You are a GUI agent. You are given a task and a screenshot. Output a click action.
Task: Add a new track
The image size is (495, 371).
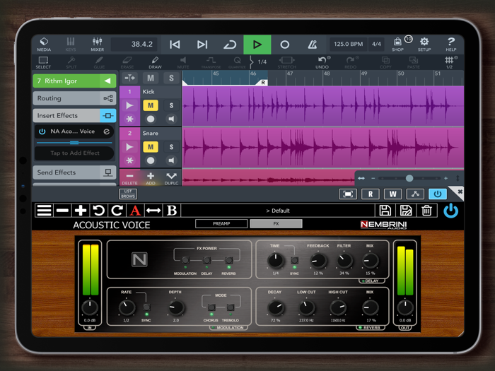pos(151,178)
